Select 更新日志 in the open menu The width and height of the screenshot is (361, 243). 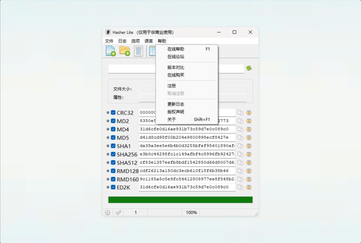tap(176, 104)
